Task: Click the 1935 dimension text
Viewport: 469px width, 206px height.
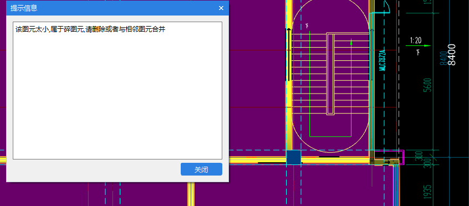Action: tap(427, 192)
